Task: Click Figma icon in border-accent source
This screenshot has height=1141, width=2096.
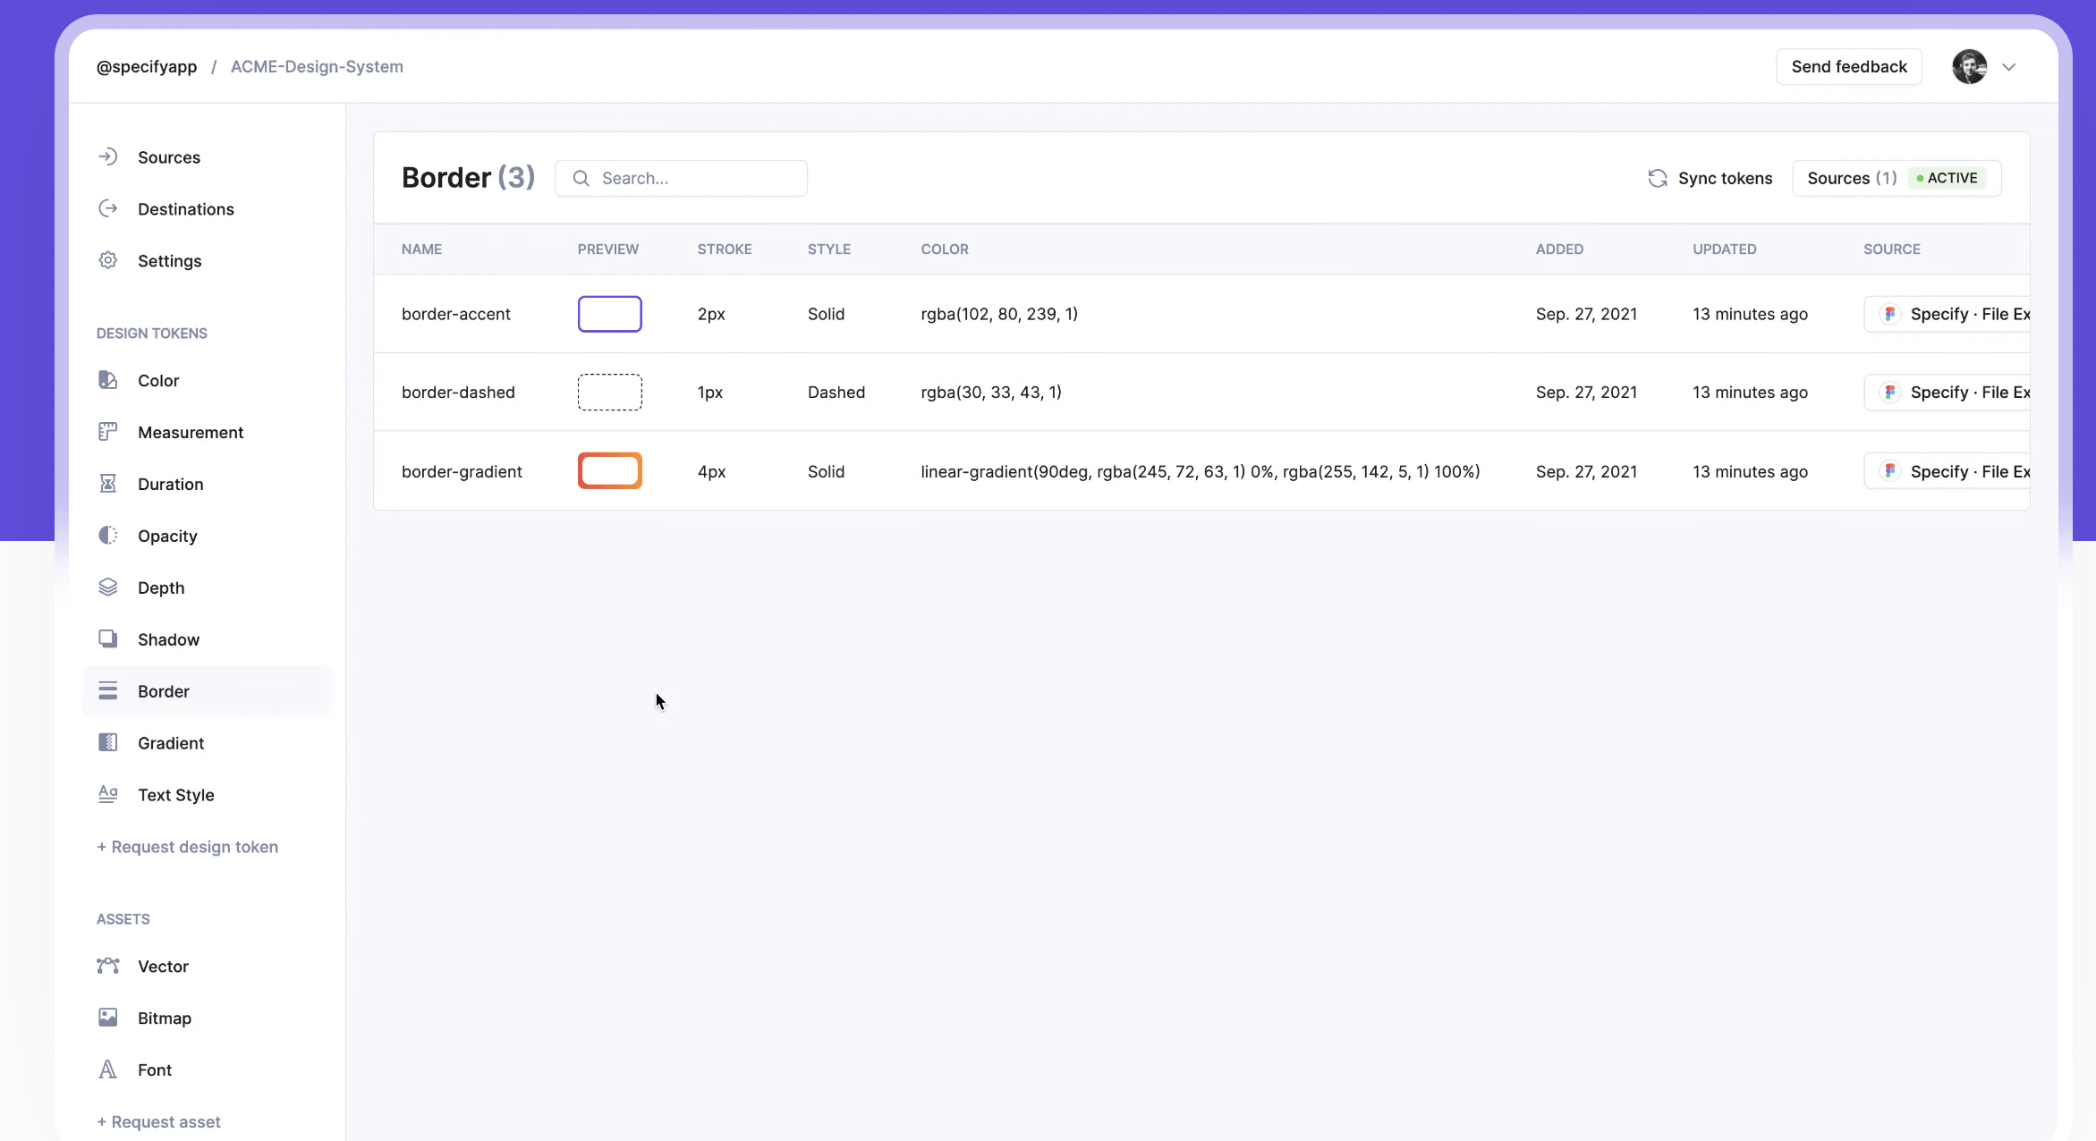Action: coord(1889,314)
